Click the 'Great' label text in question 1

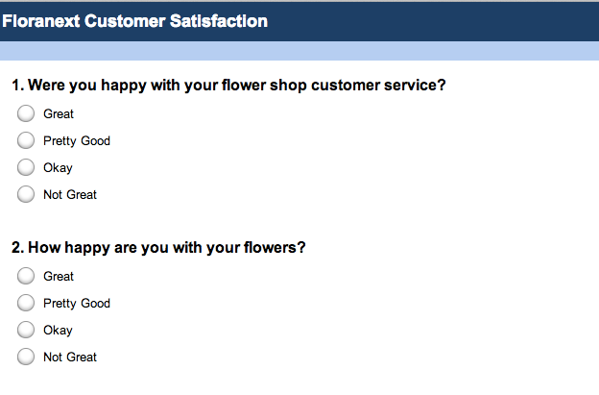[x=59, y=114]
